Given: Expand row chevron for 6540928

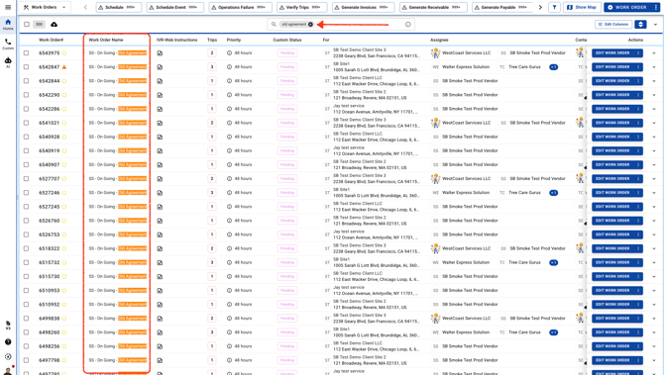Looking at the screenshot, I should pyautogui.click(x=654, y=137).
